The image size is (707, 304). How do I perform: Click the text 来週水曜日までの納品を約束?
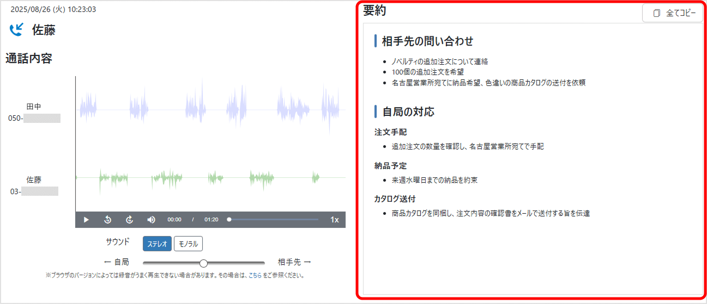click(x=434, y=180)
